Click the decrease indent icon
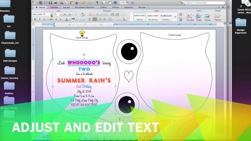Screen dimensions: 251x141 (112, 14)
